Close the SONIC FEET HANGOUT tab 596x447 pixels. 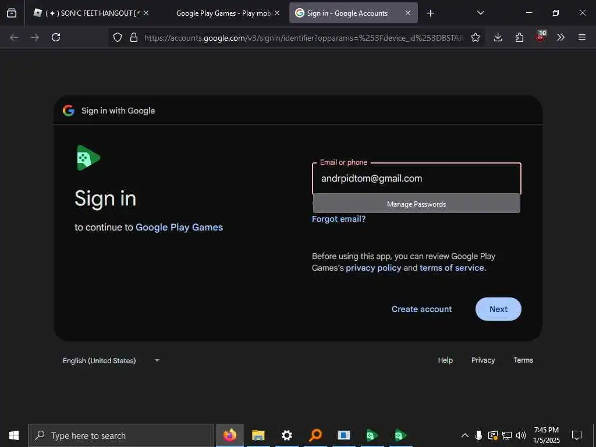(146, 13)
